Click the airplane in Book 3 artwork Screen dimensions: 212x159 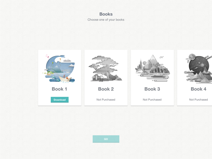tap(162, 57)
